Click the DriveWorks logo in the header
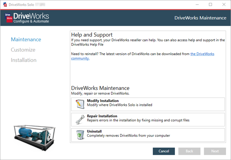 (x=27, y=18)
